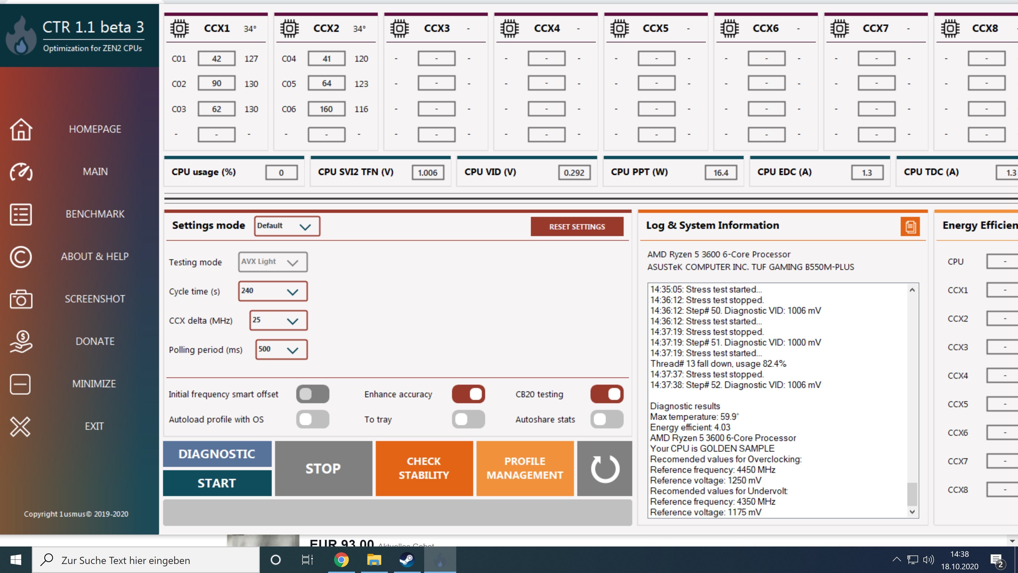Disable CB20 testing switch

607,394
